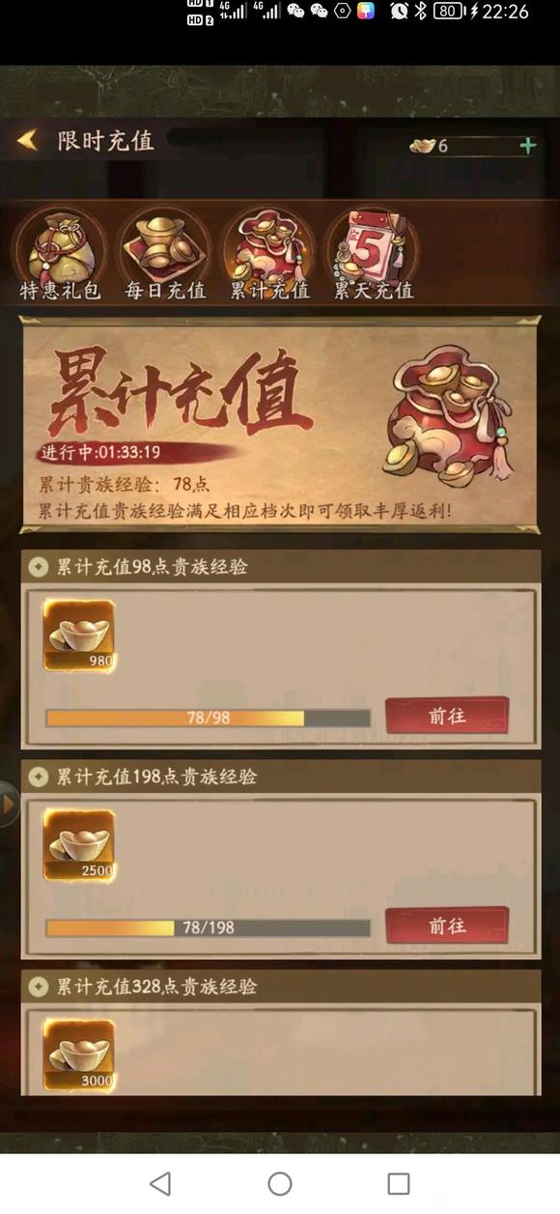Tap the 2500 ingot reward icon
Screen dimensions: 560x1214
tap(79, 845)
